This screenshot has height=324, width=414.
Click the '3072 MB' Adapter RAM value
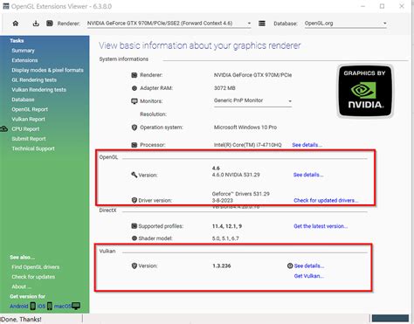click(x=224, y=88)
